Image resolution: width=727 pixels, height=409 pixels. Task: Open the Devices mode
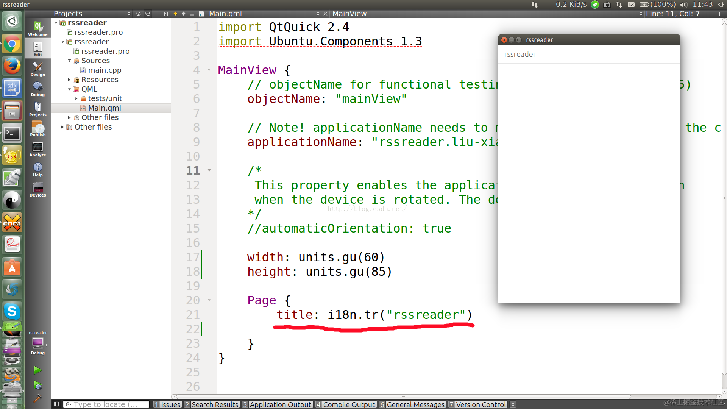pos(38,189)
